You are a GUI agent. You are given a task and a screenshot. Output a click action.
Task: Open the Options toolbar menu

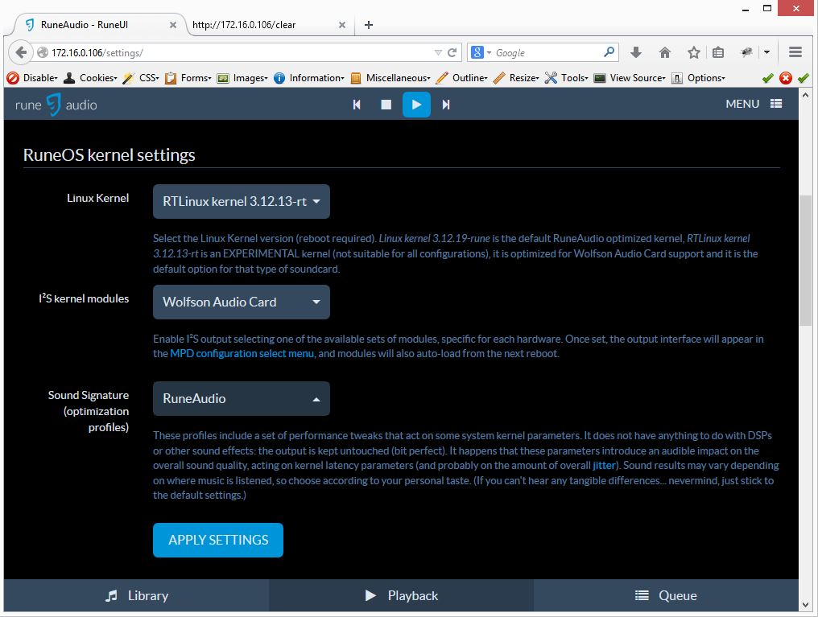(699, 78)
